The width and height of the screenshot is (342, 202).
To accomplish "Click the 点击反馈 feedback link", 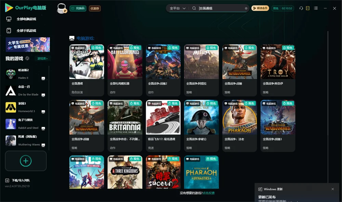I will [x=208, y=193].
